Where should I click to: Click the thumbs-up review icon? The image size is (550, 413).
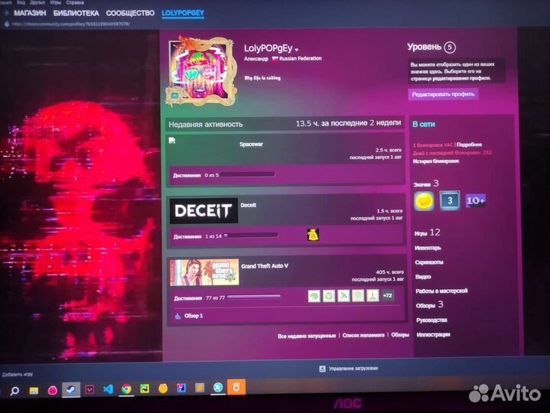point(177,316)
